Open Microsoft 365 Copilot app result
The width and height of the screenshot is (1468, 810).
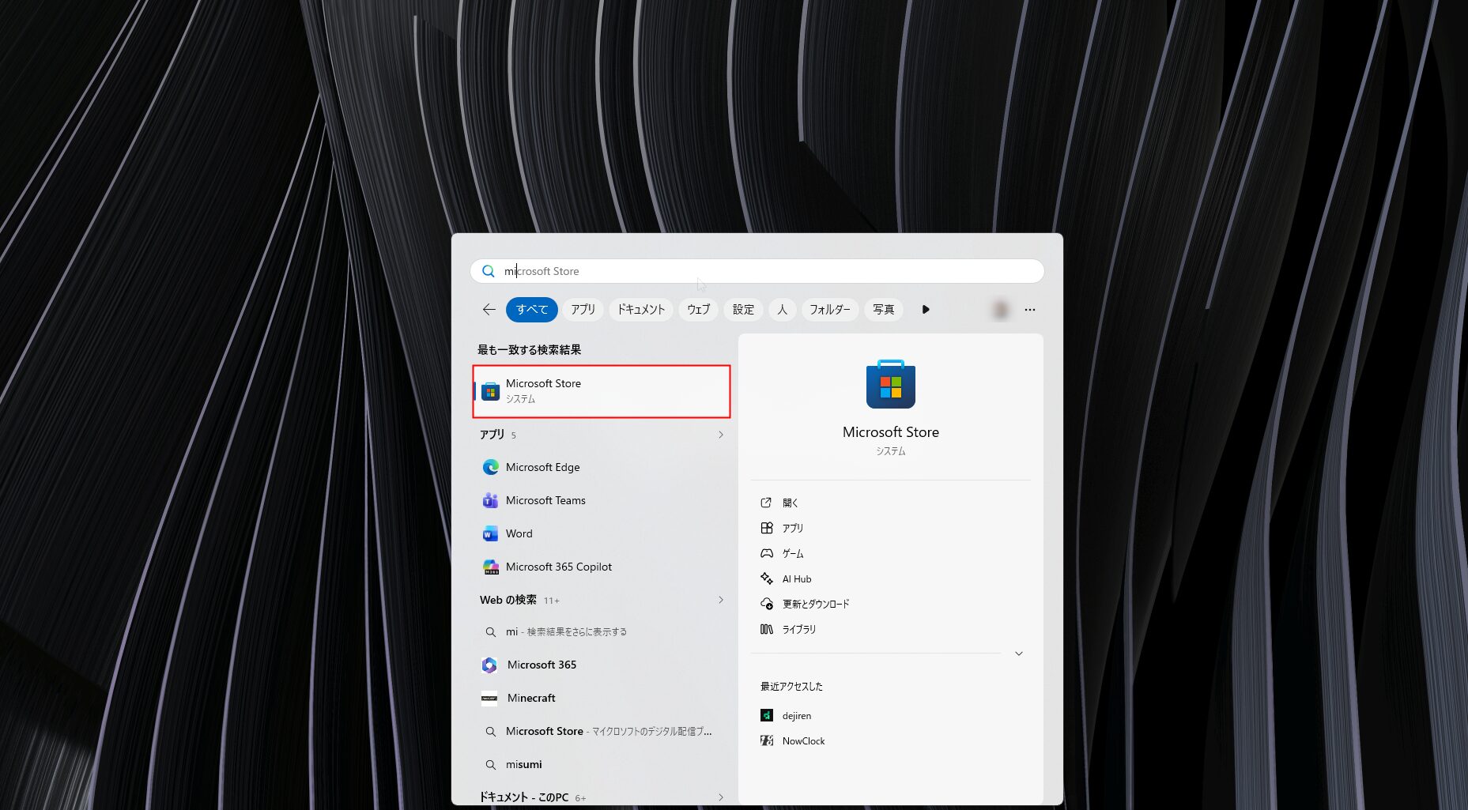tap(558, 567)
